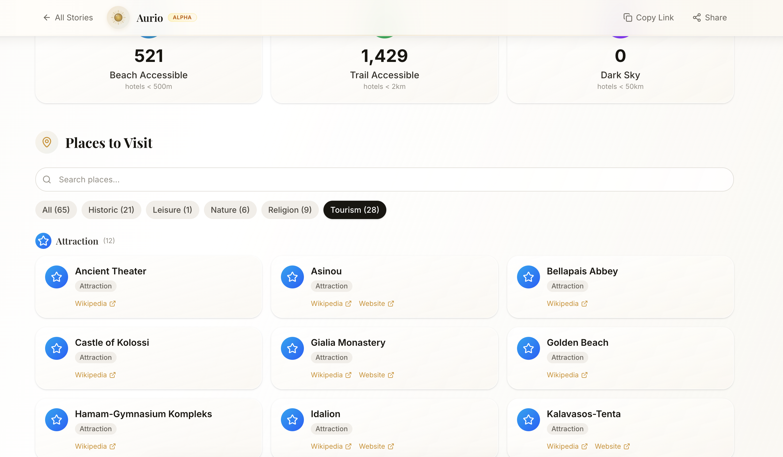Click the star icon on the Bellapais Abbey card
783x457 pixels.
coord(528,277)
